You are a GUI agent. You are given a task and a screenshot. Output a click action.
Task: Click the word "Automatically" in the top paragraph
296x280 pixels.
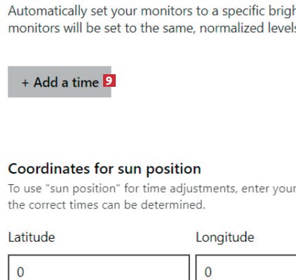pyautogui.click(x=48, y=11)
